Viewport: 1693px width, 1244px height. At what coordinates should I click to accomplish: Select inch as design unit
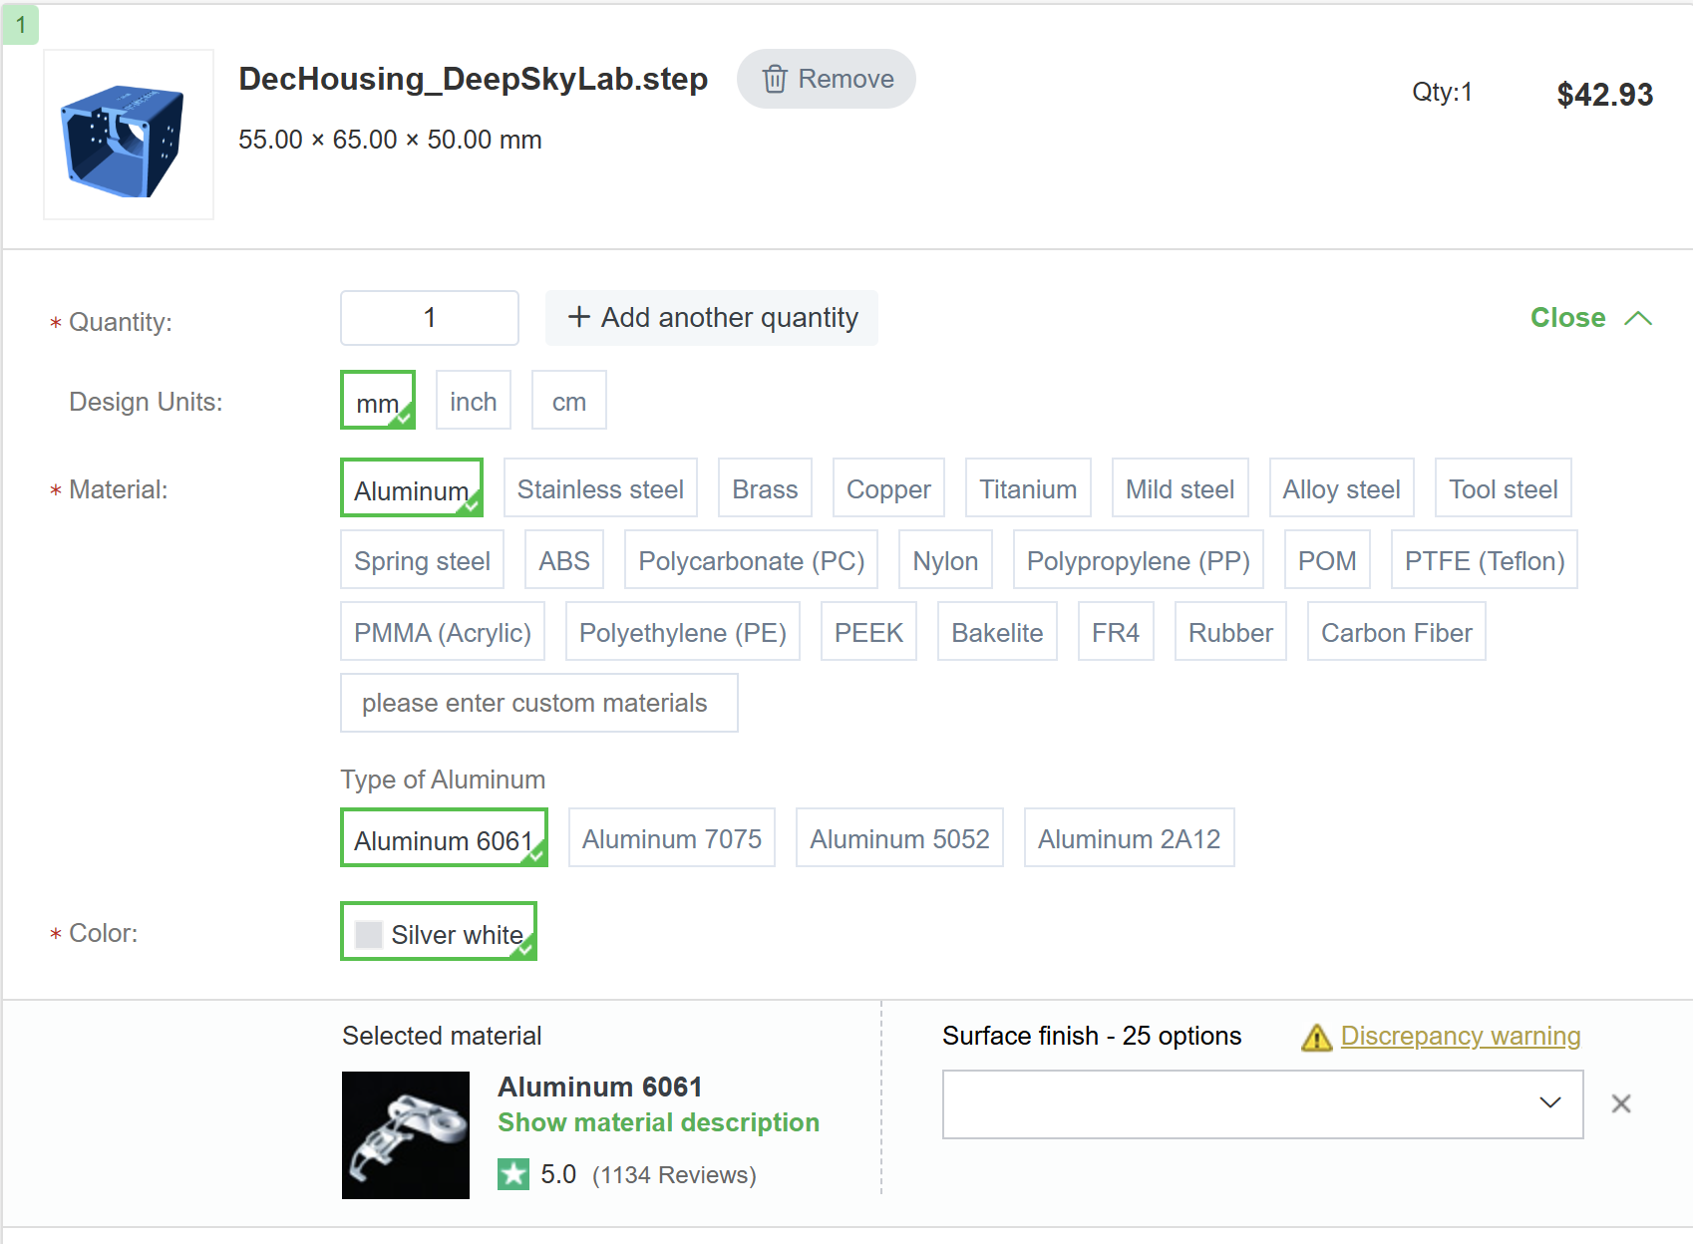[x=473, y=401]
